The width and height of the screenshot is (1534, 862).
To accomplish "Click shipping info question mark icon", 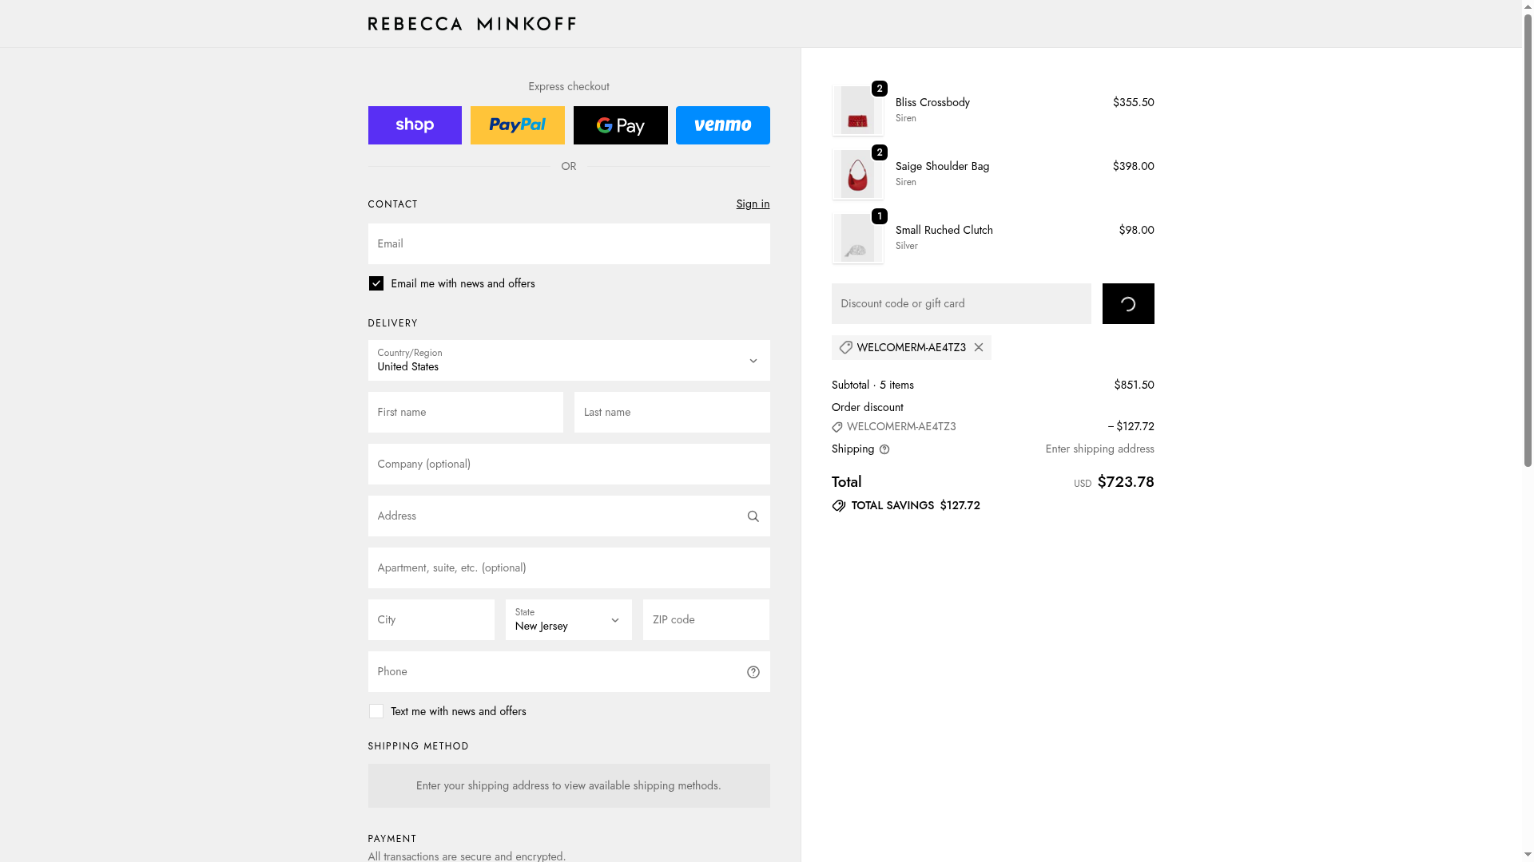I will (884, 449).
